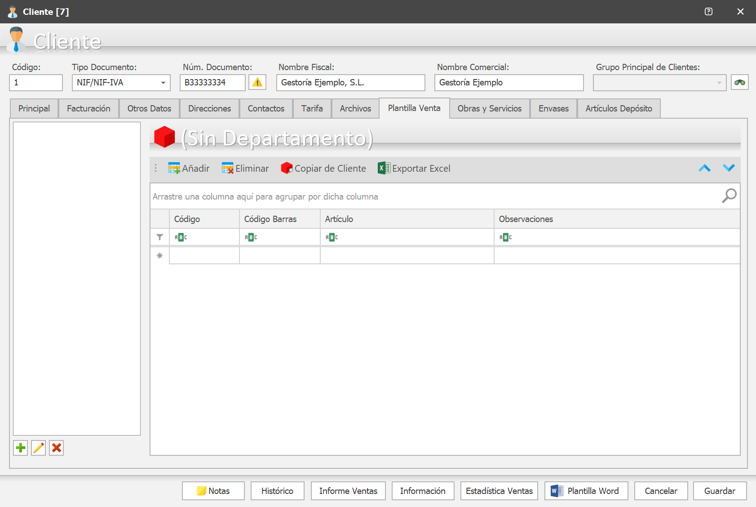Click the help icon in title bar
This screenshot has width=756, height=507.
[x=708, y=12]
